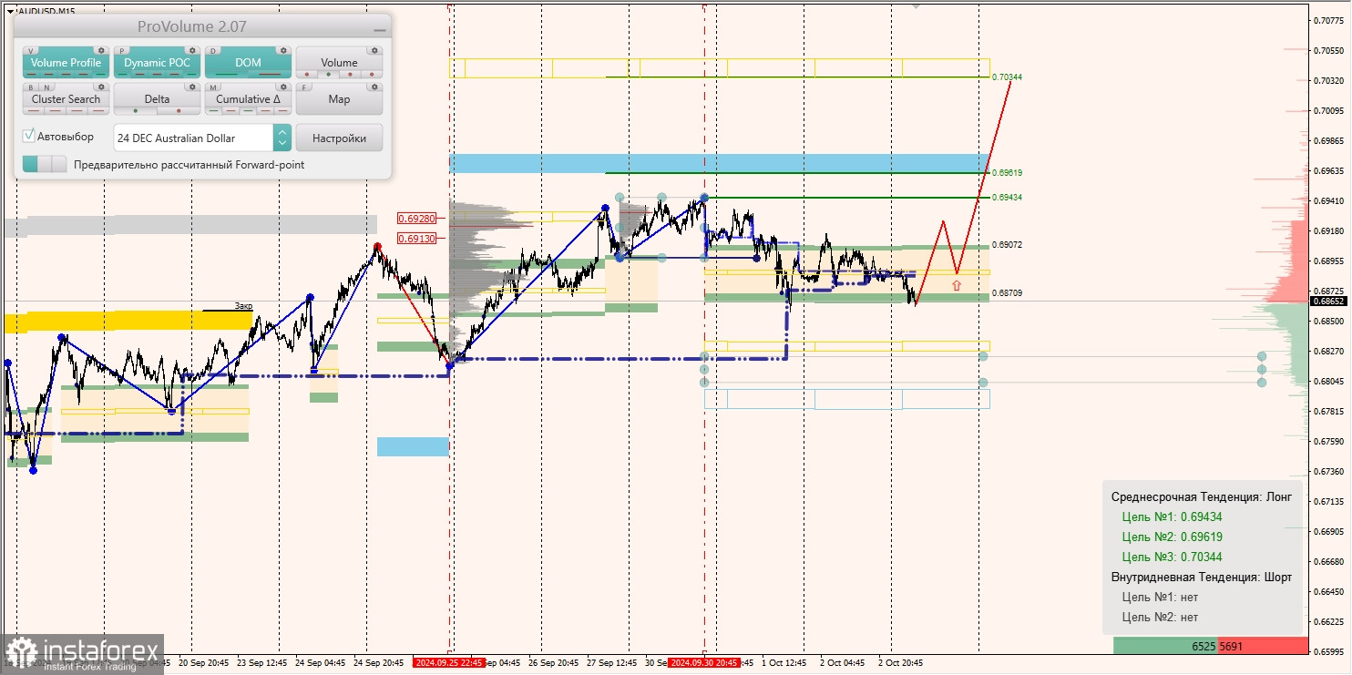Open the Map gear settings

pyautogui.click(x=374, y=87)
